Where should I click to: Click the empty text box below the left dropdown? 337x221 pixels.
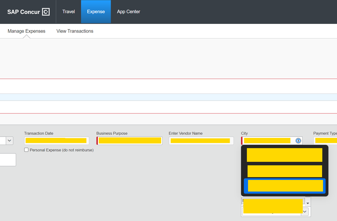(x=7, y=160)
